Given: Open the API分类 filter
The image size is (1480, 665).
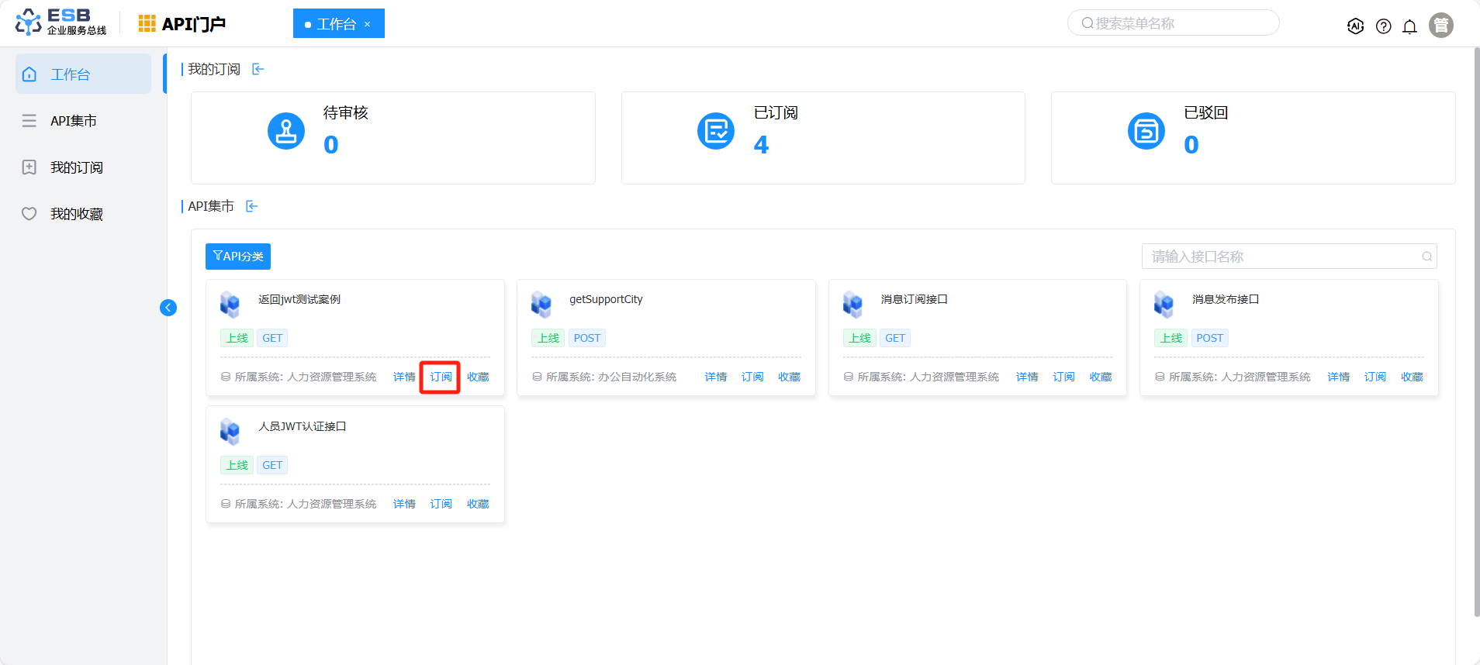Looking at the screenshot, I should click(238, 257).
